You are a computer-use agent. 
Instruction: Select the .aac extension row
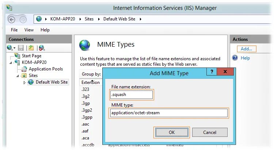pos(85,124)
